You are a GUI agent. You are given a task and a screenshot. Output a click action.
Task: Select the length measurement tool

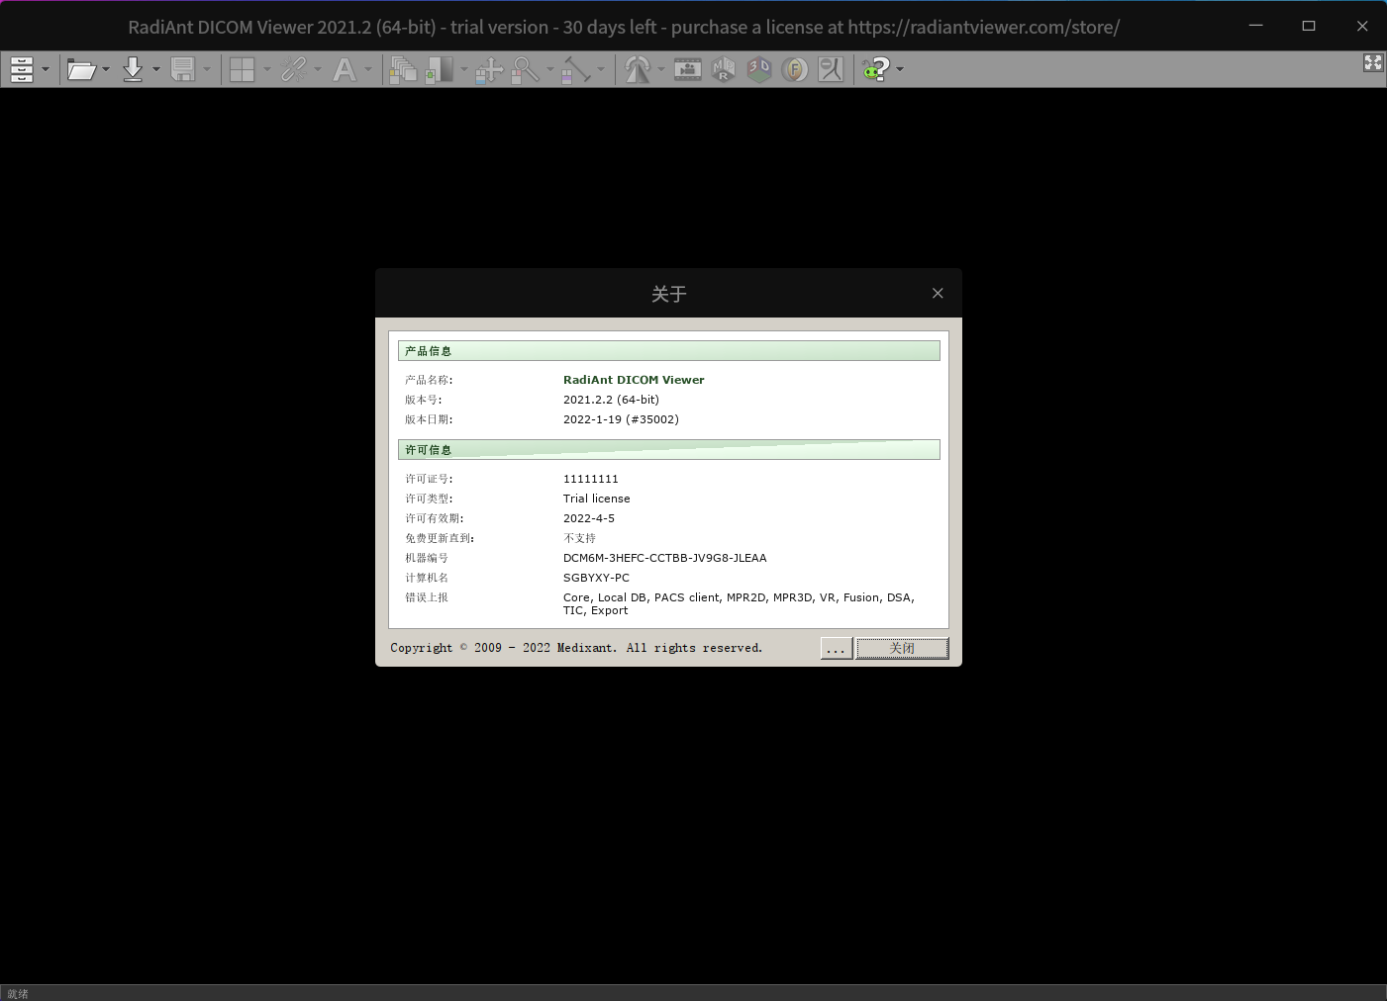(x=575, y=69)
